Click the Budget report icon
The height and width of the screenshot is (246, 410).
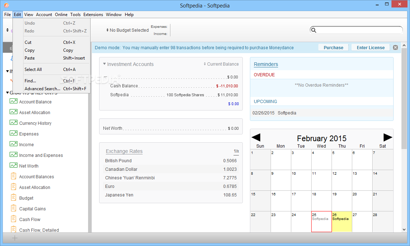(x=14, y=198)
